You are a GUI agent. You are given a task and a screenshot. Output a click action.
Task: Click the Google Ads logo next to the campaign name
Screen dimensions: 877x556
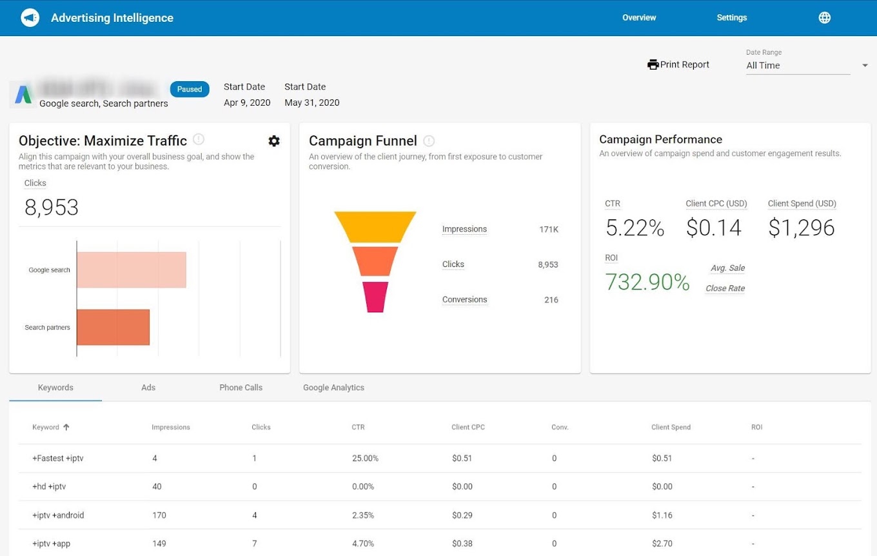click(x=23, y=94)
